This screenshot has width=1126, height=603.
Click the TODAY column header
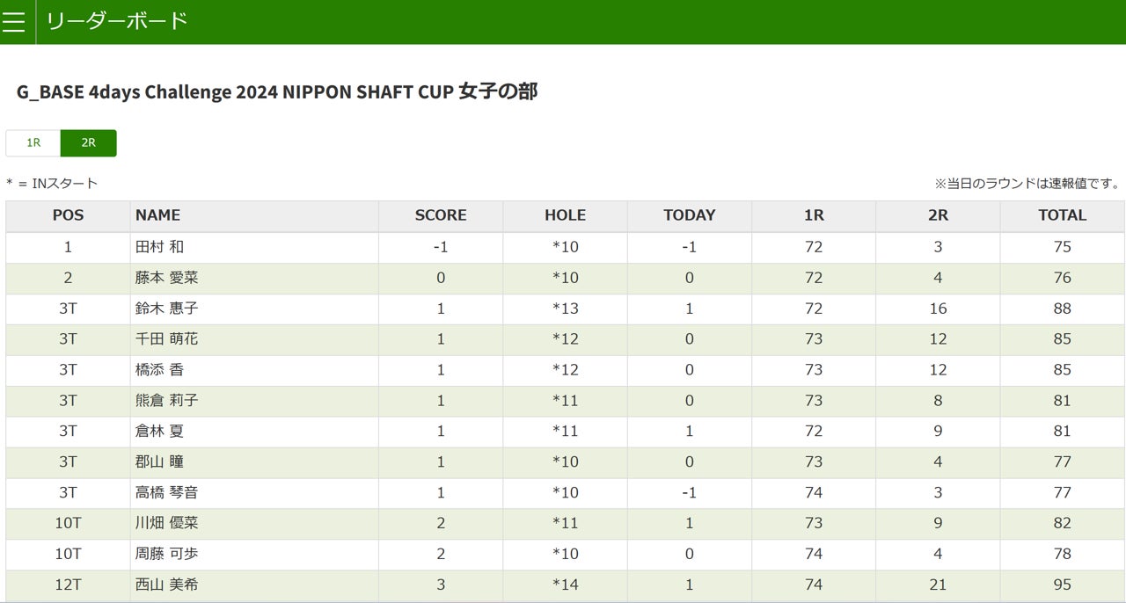pos(689,215)
